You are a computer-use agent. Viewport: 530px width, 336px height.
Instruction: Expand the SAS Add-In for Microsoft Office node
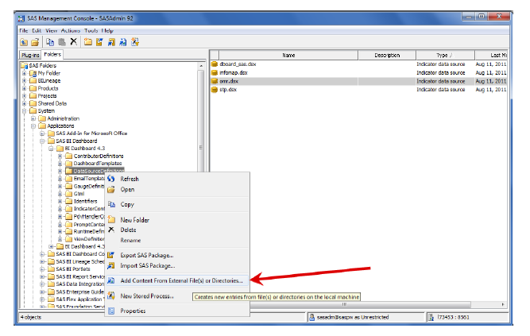coord(42,133)
